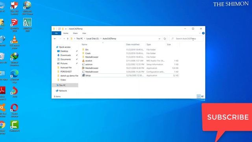This screenshot has width=252, height=142.
Task: Switch to large icons view layout
Action: (202, 96)
